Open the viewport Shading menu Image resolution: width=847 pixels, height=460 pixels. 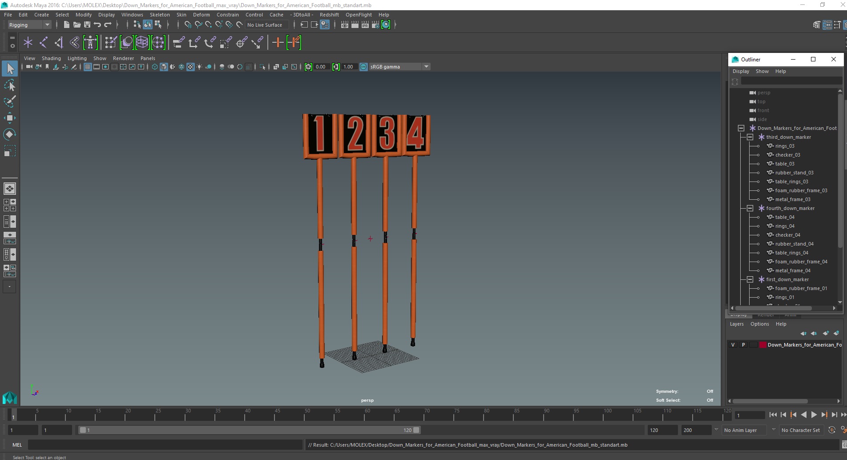coord(51,58)
